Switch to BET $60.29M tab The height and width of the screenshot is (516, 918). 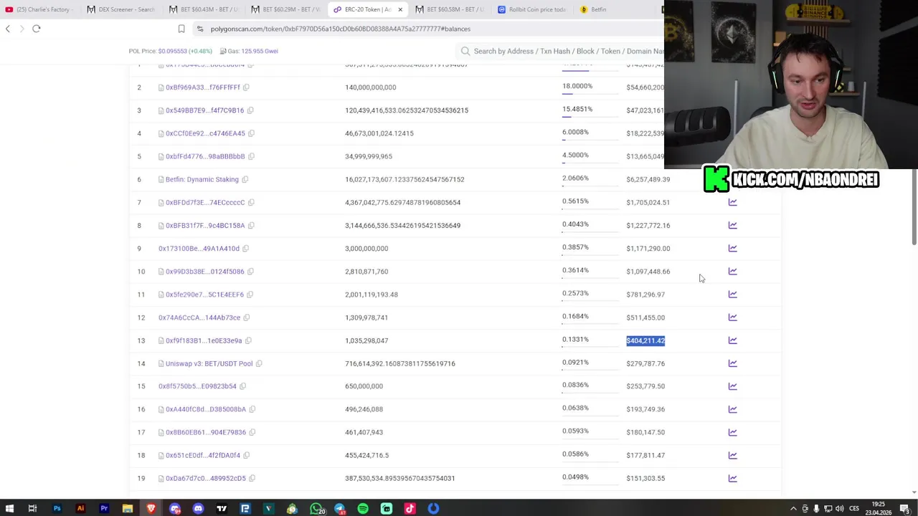[x=285, y=9]
